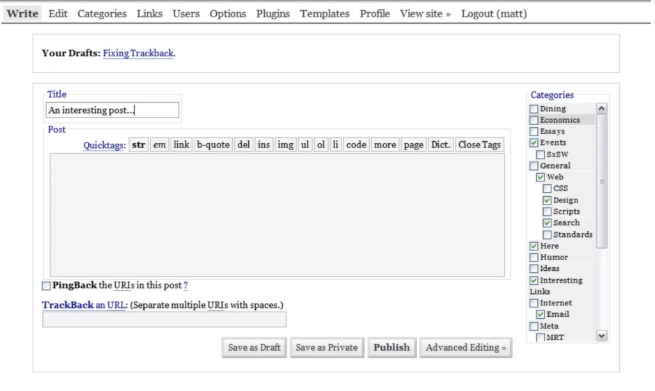Open the Options menu
The image size is (655, 391).
click(x=228, y=13)
